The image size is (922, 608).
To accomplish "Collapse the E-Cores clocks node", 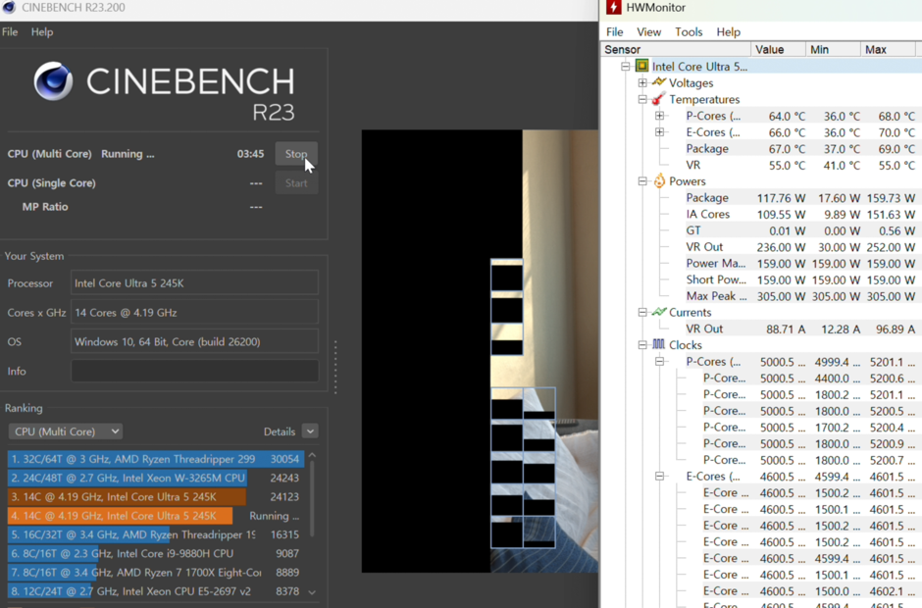I will 660,477.
